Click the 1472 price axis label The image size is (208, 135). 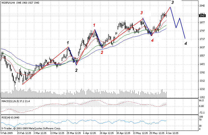(202, 64)
